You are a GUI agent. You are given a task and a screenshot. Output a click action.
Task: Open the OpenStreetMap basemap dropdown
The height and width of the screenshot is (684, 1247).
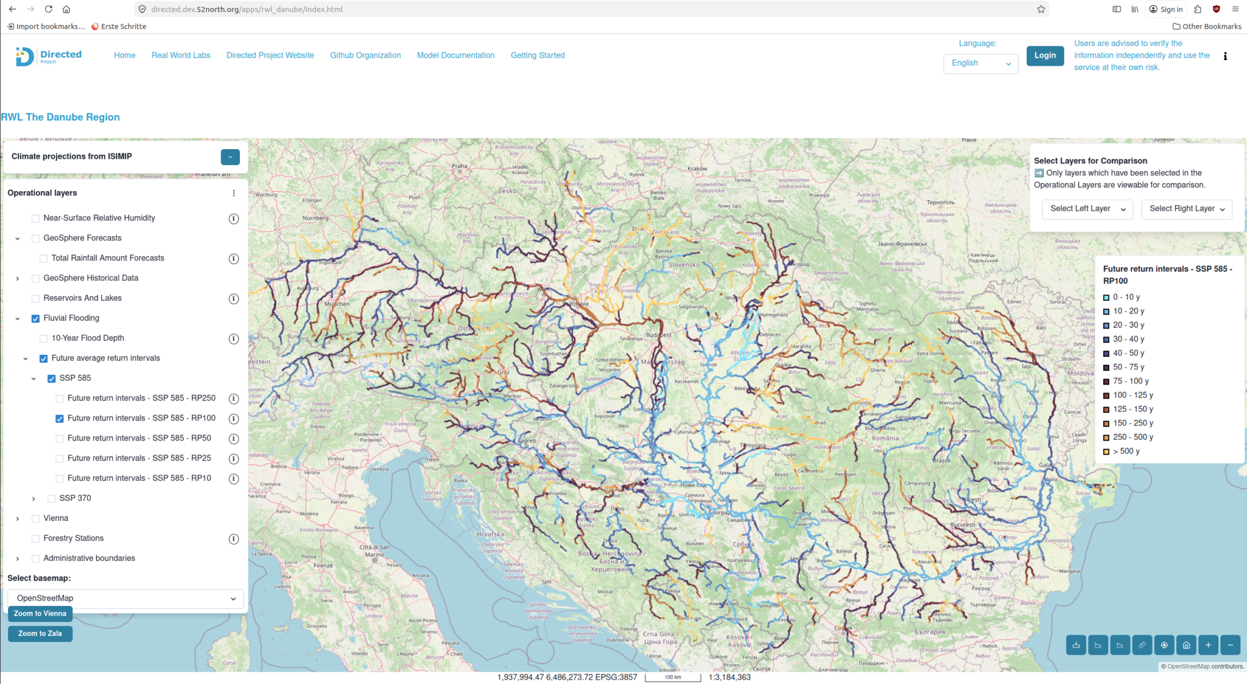(125, 598)
